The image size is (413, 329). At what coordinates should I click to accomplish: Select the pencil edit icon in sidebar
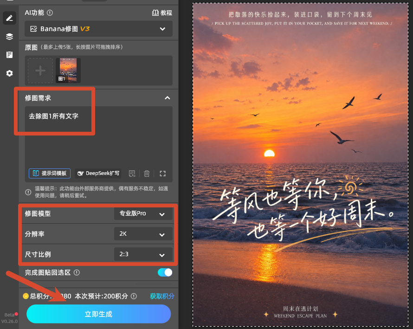point(9,18)
